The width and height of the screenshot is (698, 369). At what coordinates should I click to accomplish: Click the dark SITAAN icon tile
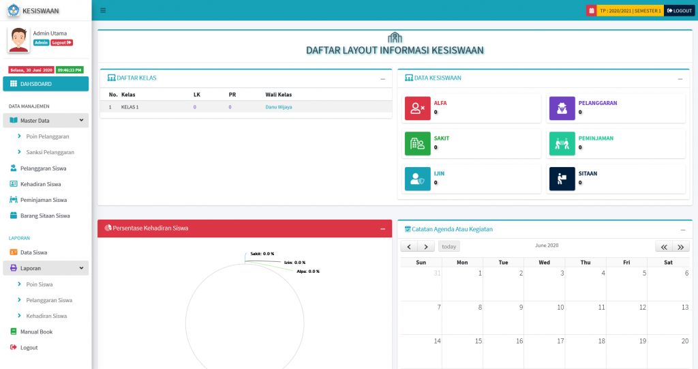(562, 179)
